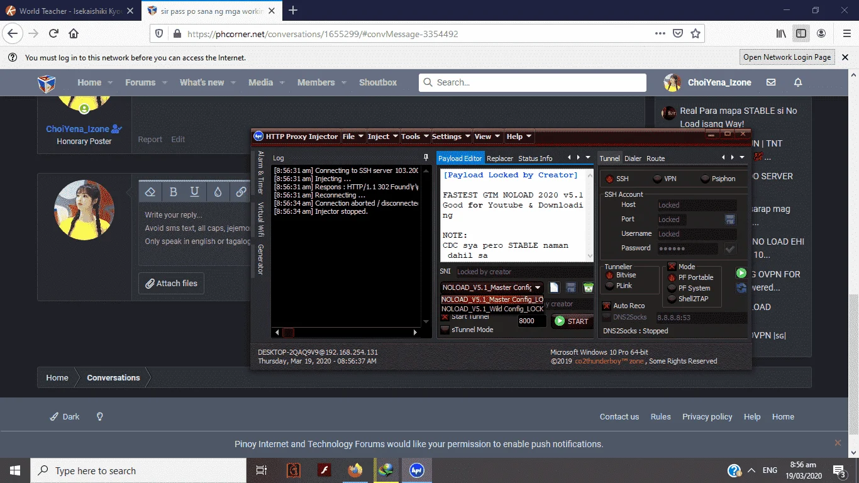This screenshot has height=483, width=859.
Task: Click the green play icon beside the Mode box
Action: tap(741, 273)
